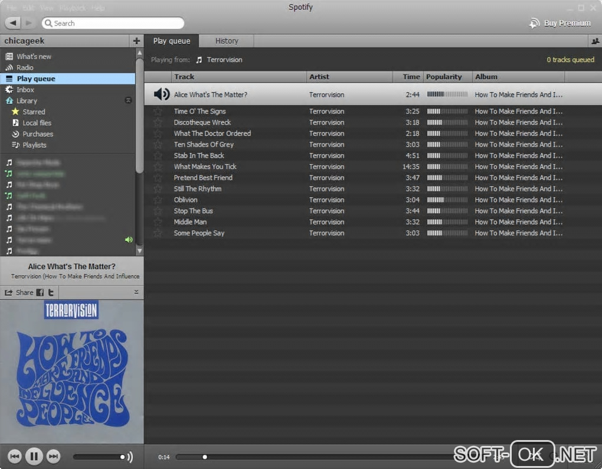Open What's new in the sidebar
The image size is (602, 469).
[x=34, y=57]
